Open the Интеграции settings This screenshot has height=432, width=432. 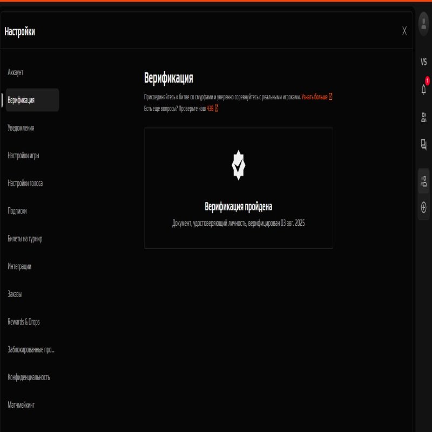click(x=19, y=266)
